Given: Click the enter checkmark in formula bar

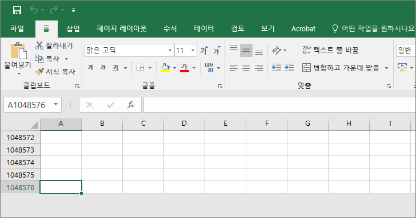Looking at the screenshot, I should (x=110, y=105).
